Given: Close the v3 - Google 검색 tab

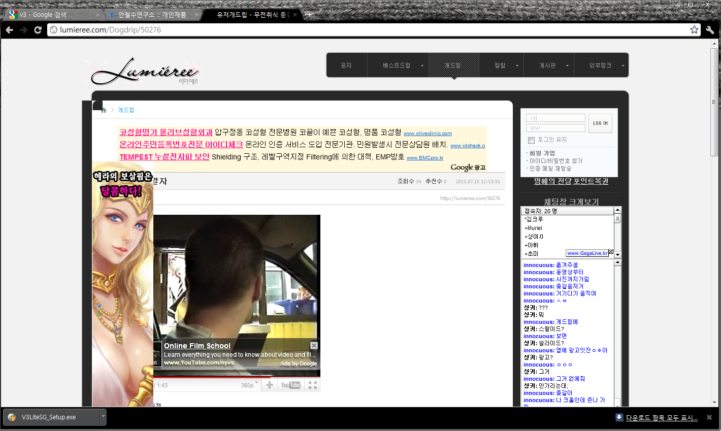Looking at the screenshot, I should [x=97, y=15].
